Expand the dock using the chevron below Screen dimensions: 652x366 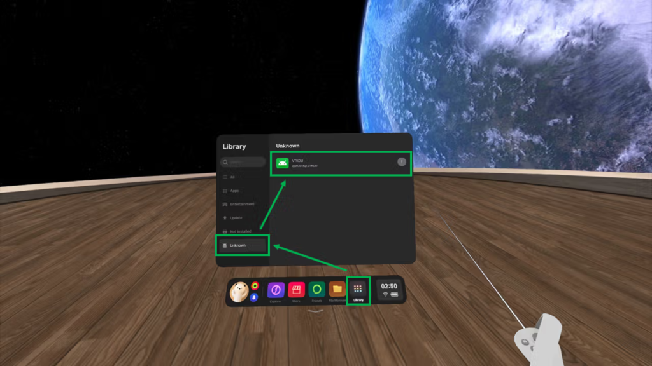[x=315, y=312]
